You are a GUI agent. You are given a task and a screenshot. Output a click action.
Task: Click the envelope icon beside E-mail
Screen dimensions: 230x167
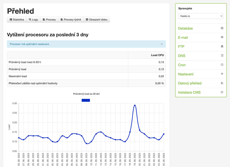tap(222, 37)
